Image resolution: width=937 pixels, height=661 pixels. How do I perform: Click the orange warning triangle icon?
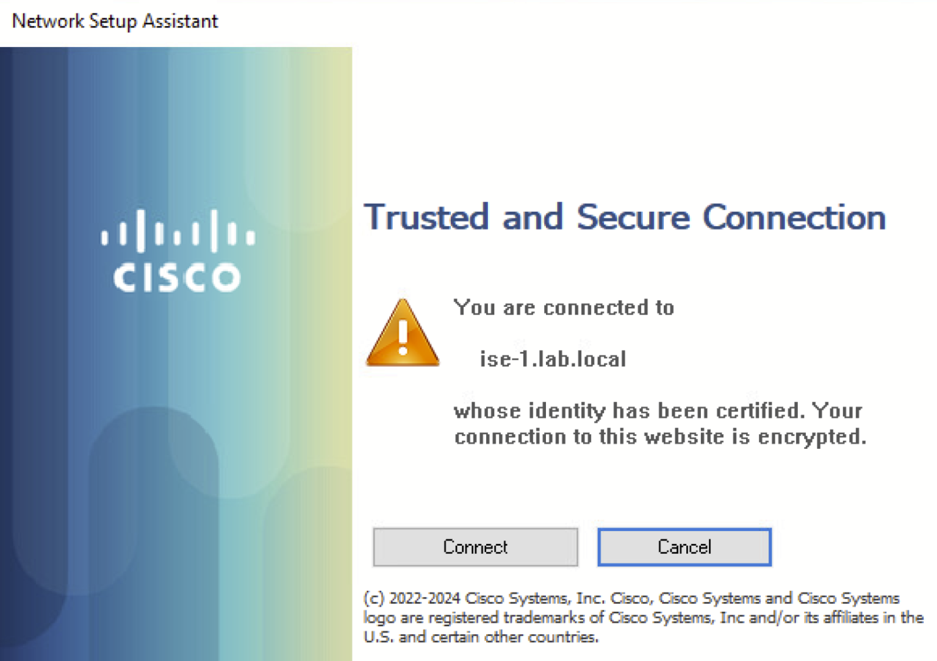point(403,333)
